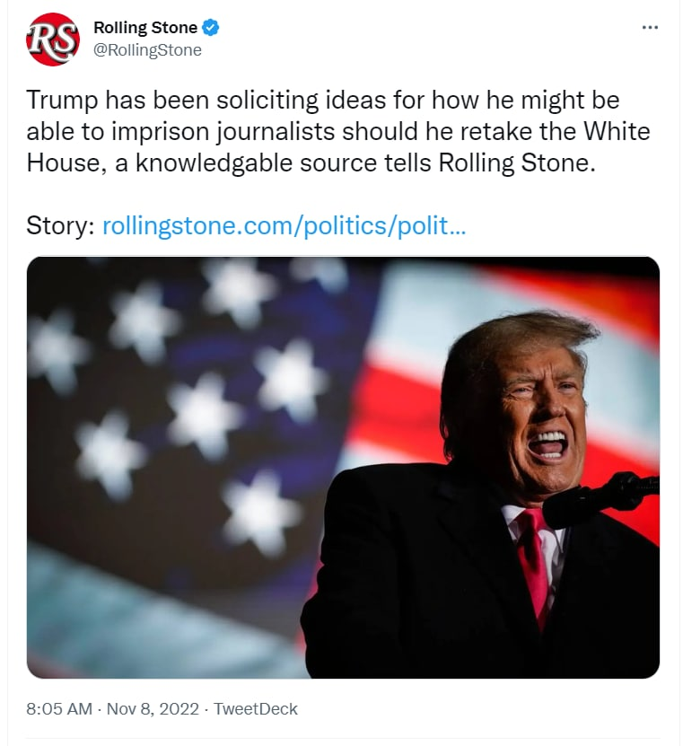Image resolution: width=683 pixels, height=746 pixels.
Task: Click the tweet text's first line
Action: point(323,100)
